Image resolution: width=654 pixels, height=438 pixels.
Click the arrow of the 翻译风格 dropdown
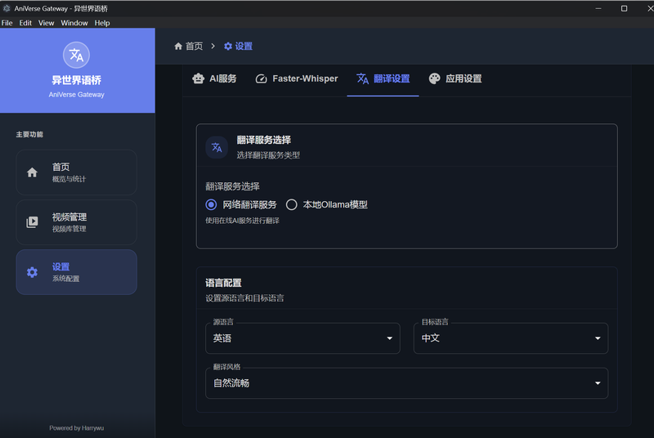[598, 383]
